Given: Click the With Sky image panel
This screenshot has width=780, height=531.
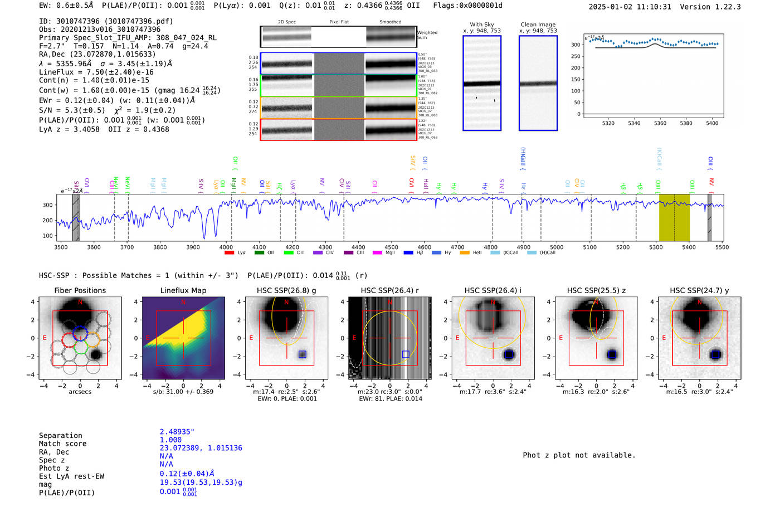Looking at the screenshot, I should click(482, 83).
